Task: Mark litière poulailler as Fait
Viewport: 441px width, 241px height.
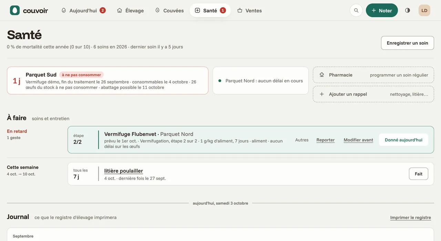Action: pyautogui.click(x=419, y=174)
